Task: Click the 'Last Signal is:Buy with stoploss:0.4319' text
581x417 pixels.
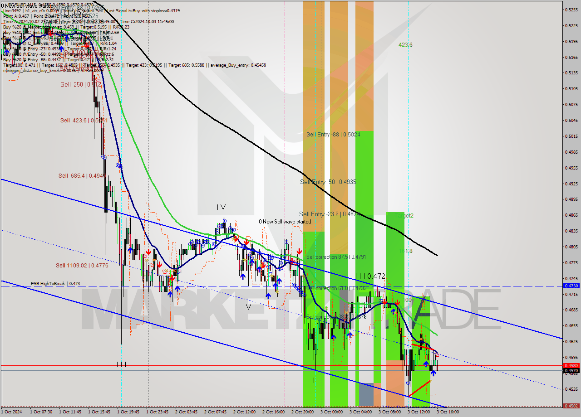Action: pyautogui.click(x=143, y=10)
